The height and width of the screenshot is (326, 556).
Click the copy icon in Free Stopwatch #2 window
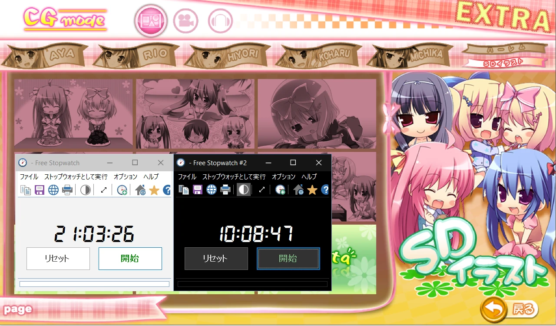pos(184,190)
